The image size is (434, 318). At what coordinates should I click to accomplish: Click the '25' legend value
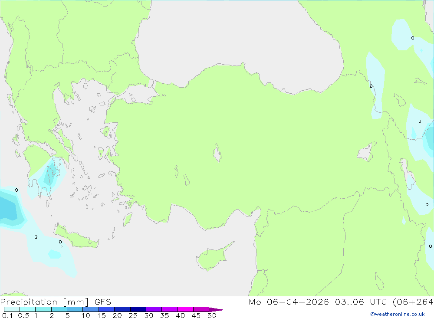(133, 315)
